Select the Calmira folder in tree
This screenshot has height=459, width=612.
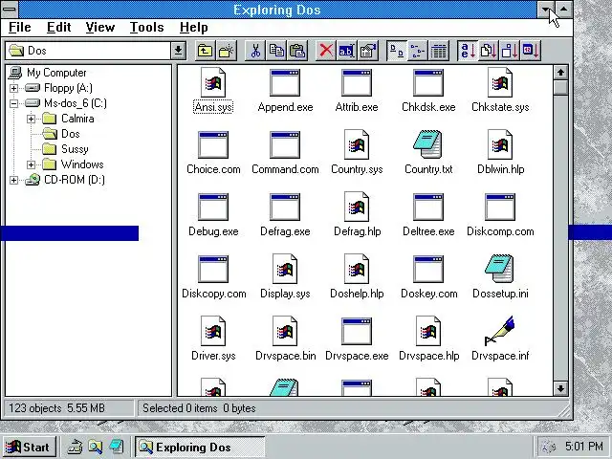[77, 119]
